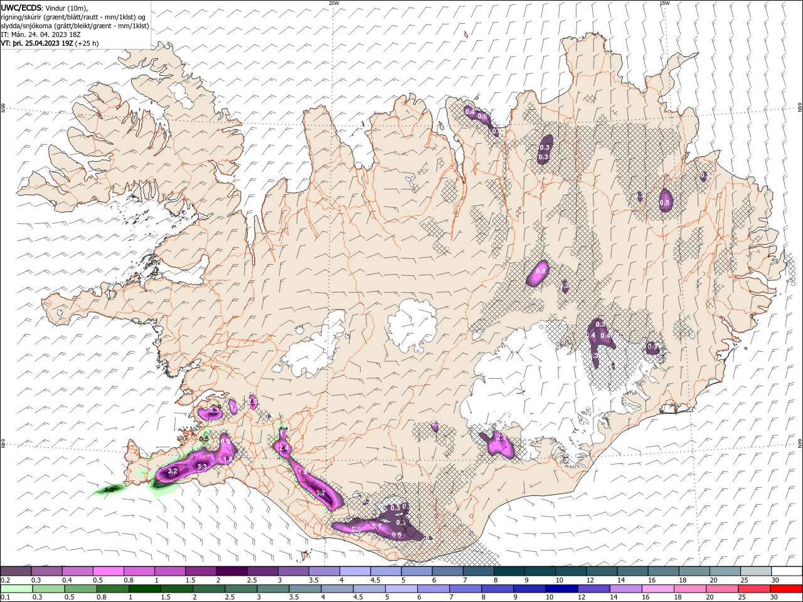Click the 3.2 precipitation value on the map
Screen dimensions: 803x602
(174, 471)
